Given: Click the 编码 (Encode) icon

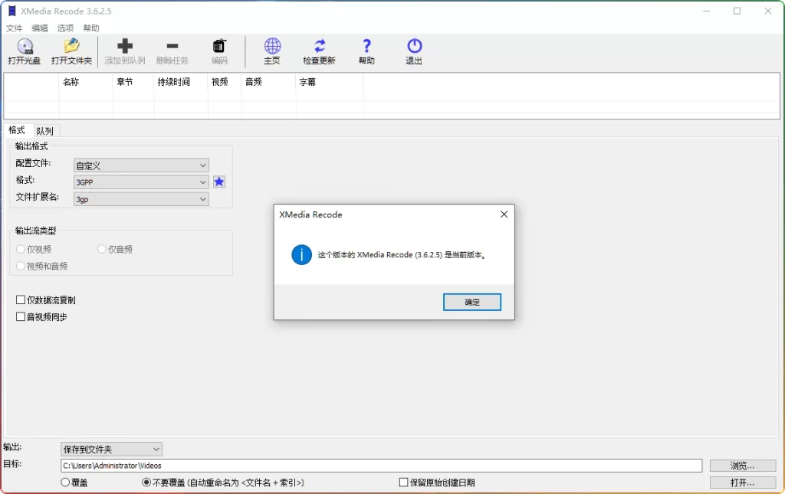Looking at the screenshot, I should 220,51.
